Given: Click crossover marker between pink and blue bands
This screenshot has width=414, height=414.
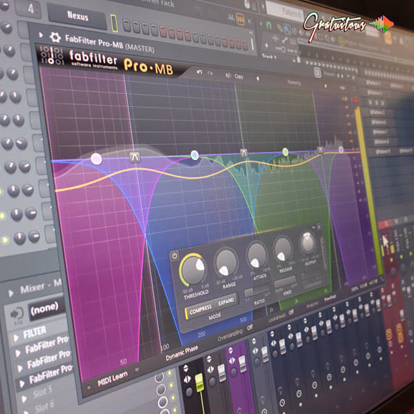Looking at the screenshot, I should pyautogui.click(x=135, y=157).
